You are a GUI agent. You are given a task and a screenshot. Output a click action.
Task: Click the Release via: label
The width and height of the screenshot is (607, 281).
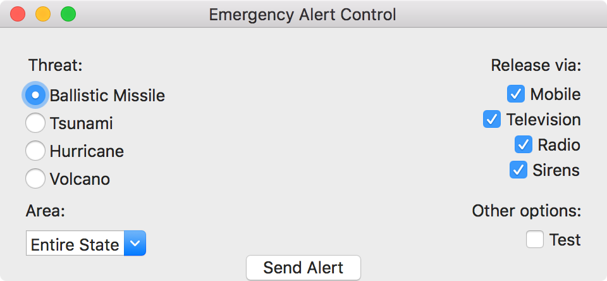[536, 65]
